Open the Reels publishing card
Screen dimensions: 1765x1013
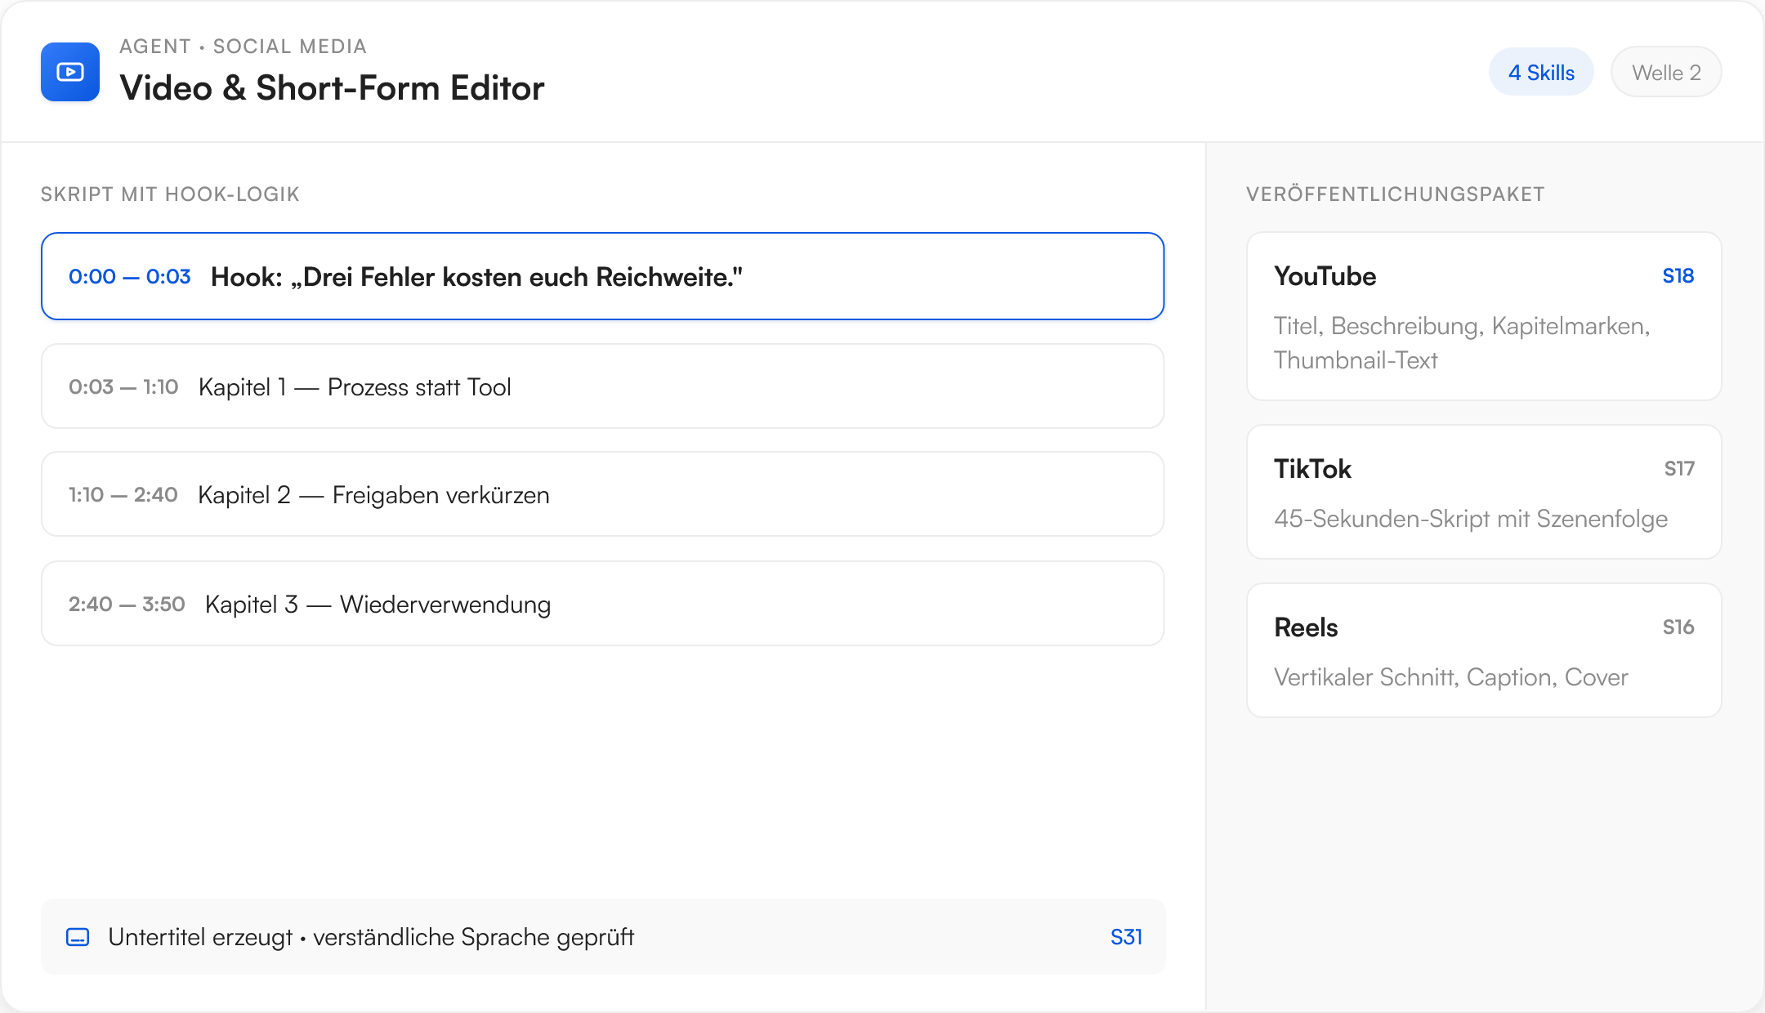tap(1484, 650)
